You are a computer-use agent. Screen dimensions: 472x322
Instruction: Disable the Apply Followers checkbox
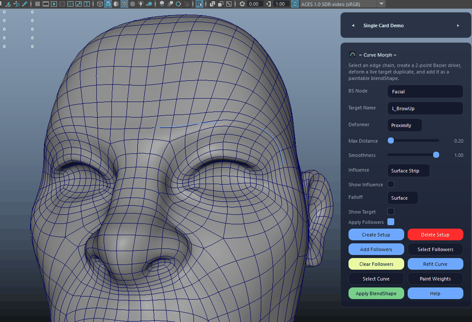coord(391,222)
